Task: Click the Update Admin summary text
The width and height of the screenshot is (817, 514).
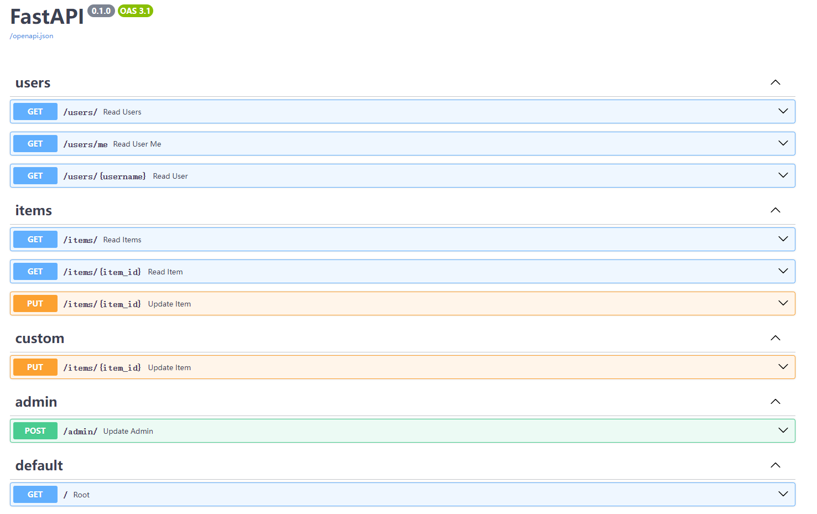Action: point(128,431)
